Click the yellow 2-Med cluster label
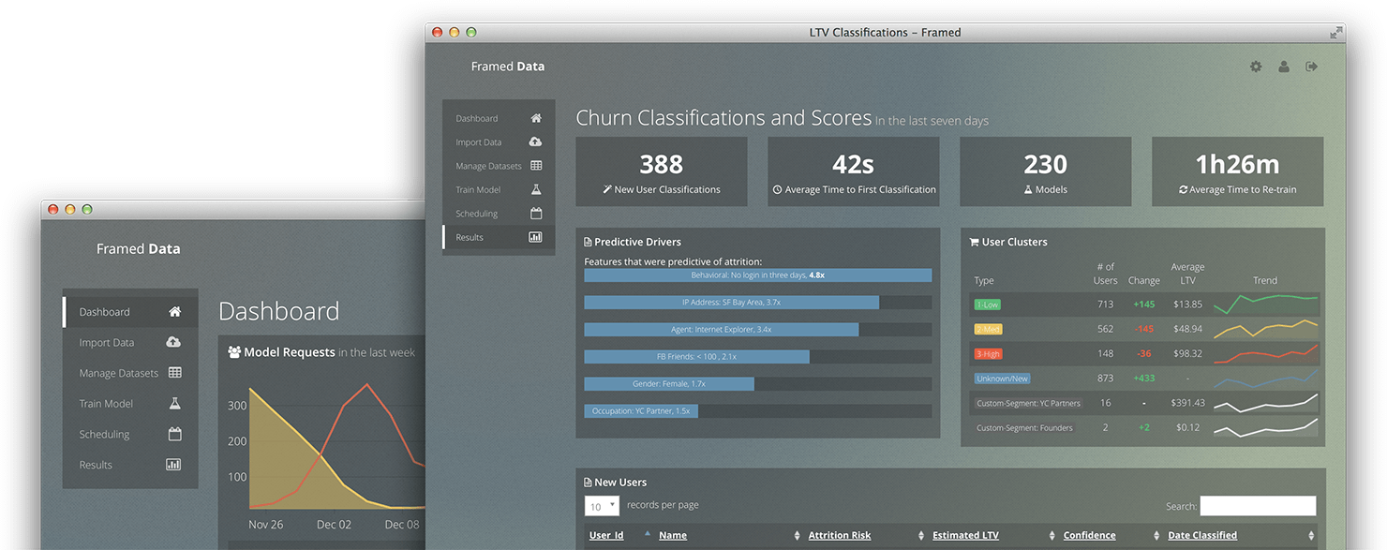The width and height of the screenshot is (1387, 550). pyautogui.click(x=988, y=329)
